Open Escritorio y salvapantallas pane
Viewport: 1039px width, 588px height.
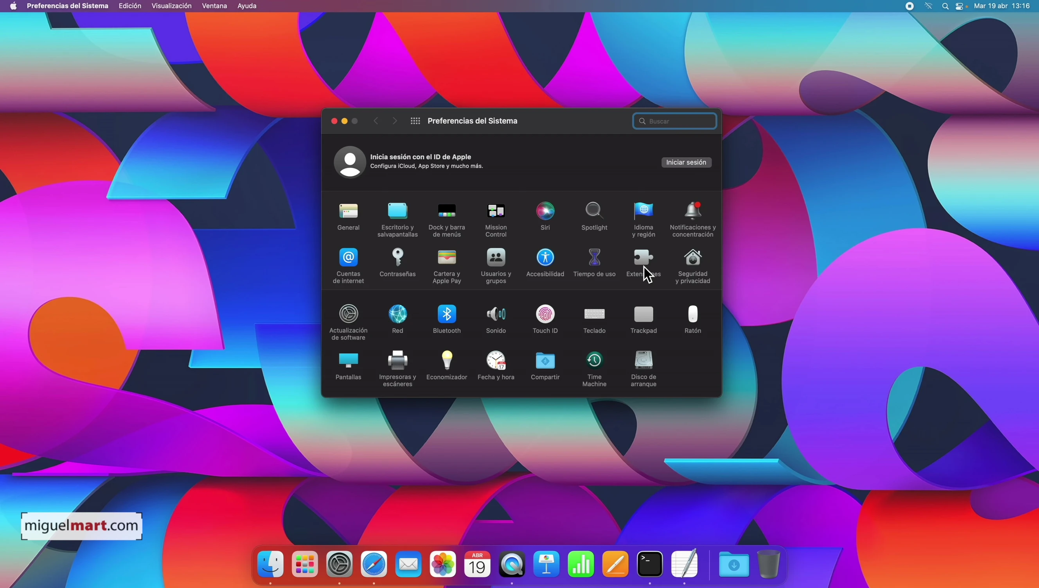click(x=397, y=220)
